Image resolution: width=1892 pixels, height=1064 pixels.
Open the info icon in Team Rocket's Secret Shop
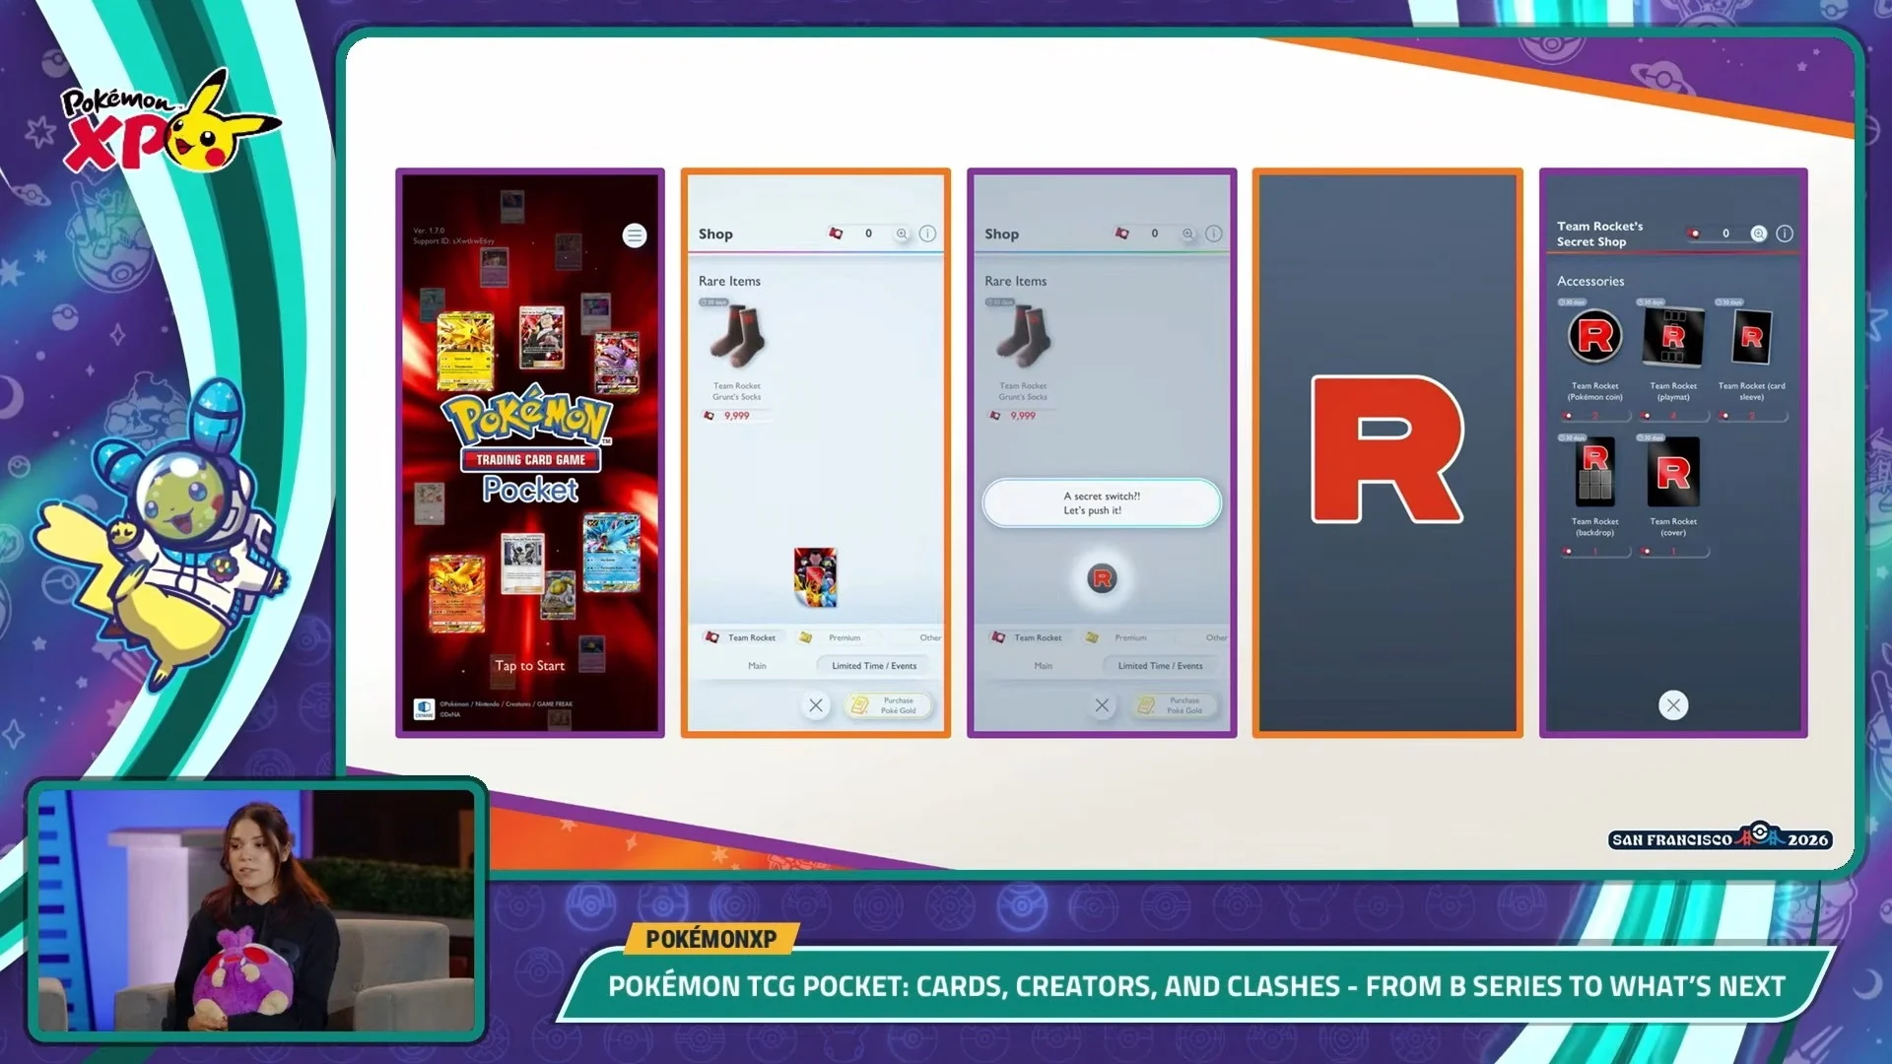(x=1785, y=233)
